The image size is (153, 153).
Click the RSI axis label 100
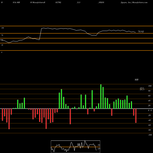(x=2, y=28)
